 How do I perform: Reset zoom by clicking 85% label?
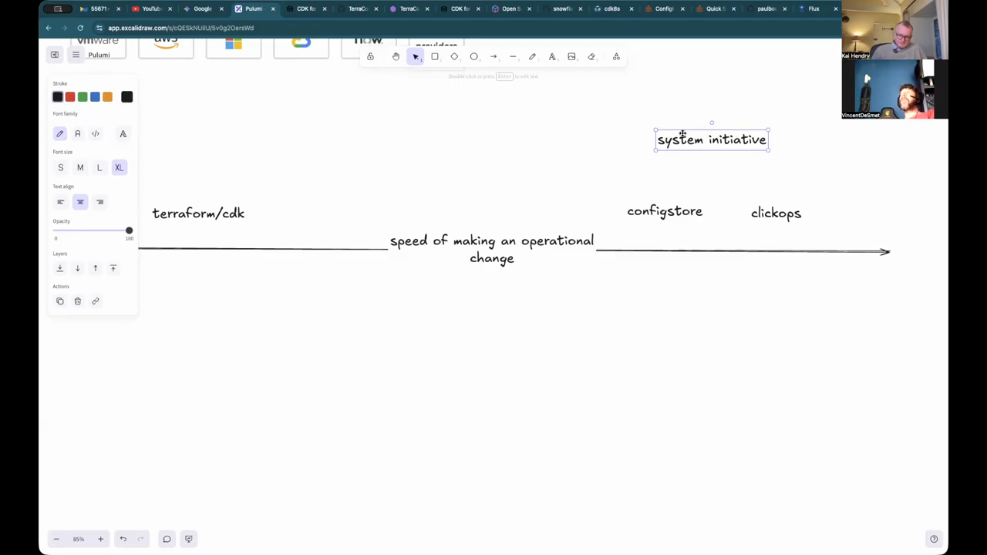coord(78,539)
